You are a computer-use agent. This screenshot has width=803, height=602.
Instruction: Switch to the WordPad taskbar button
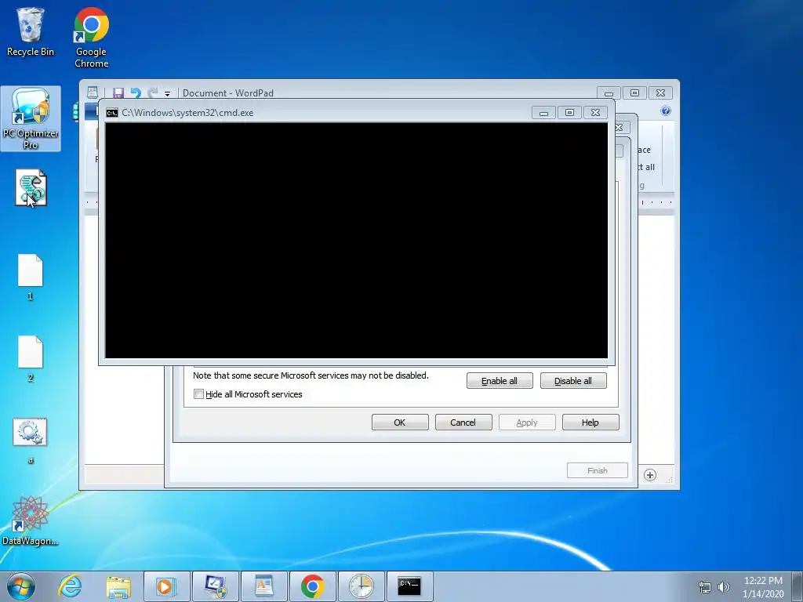[x=263, y=586]
